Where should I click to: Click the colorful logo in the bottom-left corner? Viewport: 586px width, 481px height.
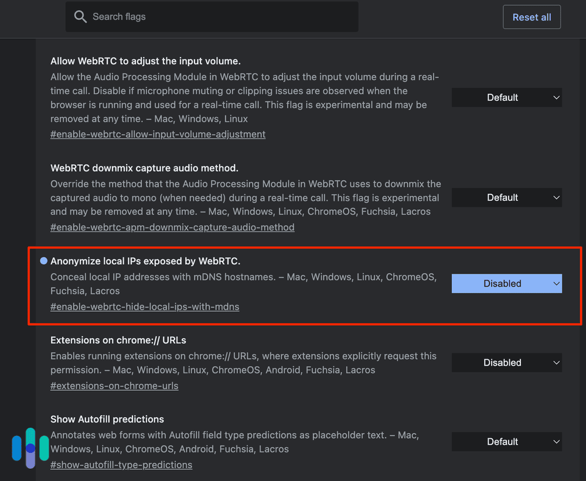(30, 448)
